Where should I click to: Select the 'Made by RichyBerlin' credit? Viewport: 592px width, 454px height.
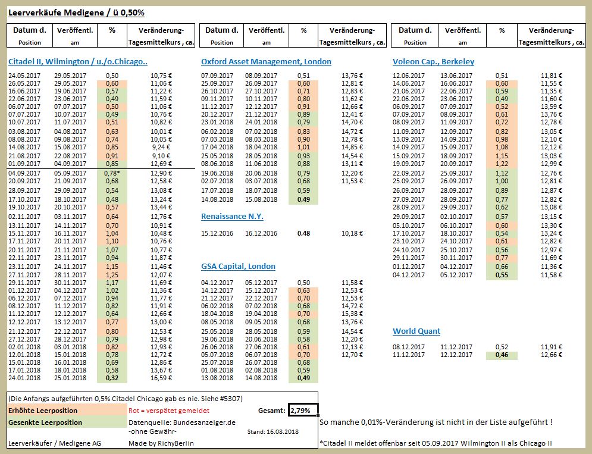pos(161,443)
